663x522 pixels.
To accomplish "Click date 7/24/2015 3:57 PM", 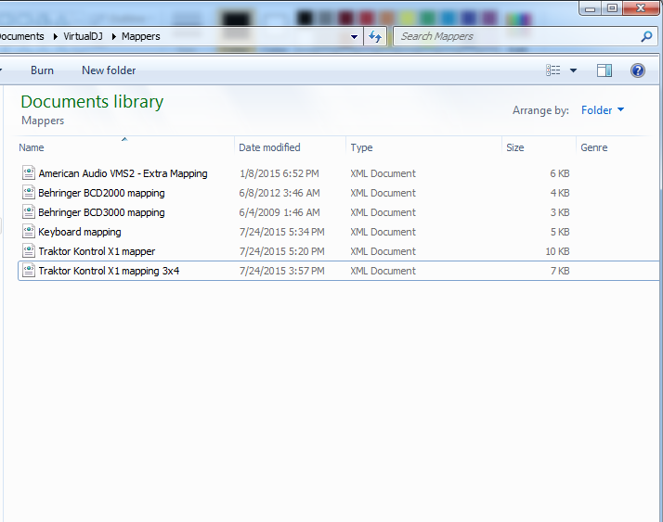I will (x=282, y=271).
